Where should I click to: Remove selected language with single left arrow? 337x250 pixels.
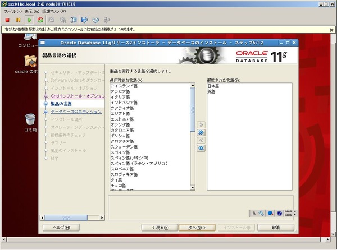coord(201,141)
